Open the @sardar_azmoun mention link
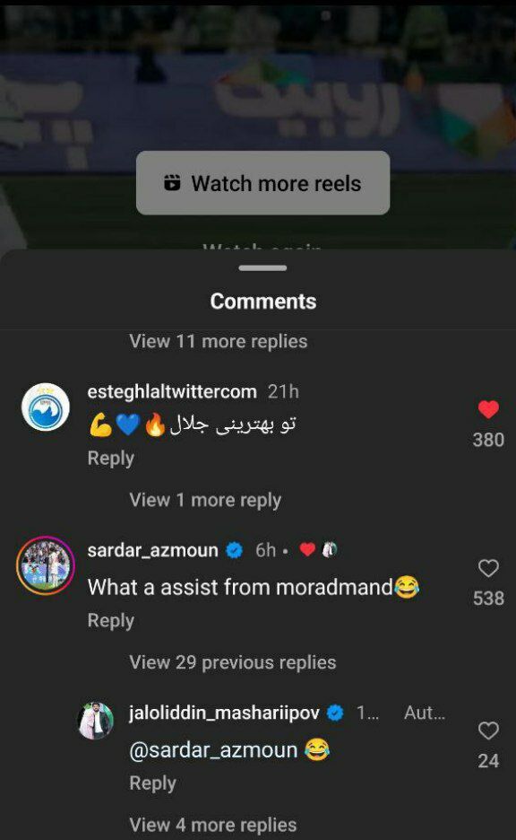 click(213, 750)
